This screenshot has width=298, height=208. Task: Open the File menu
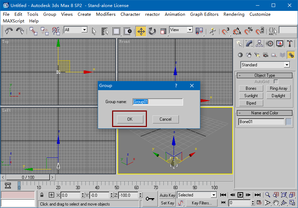click(6, 14)
